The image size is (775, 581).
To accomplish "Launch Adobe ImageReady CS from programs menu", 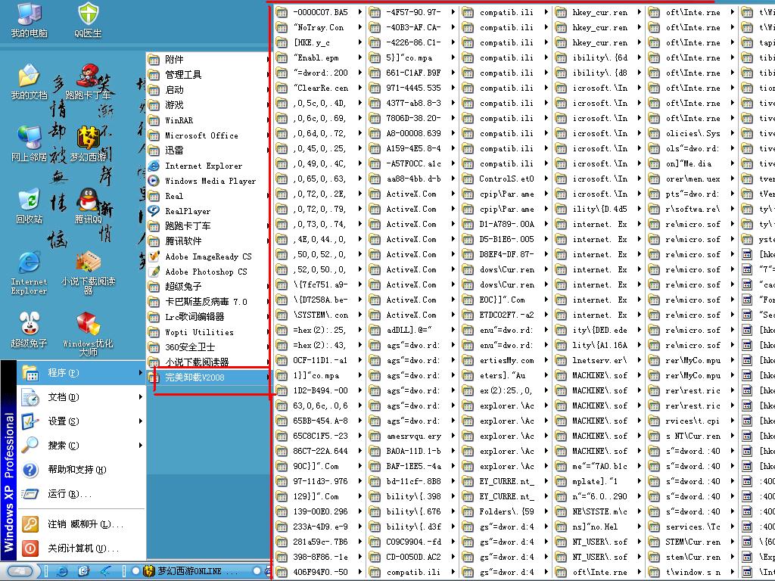I will pos(209,256).
